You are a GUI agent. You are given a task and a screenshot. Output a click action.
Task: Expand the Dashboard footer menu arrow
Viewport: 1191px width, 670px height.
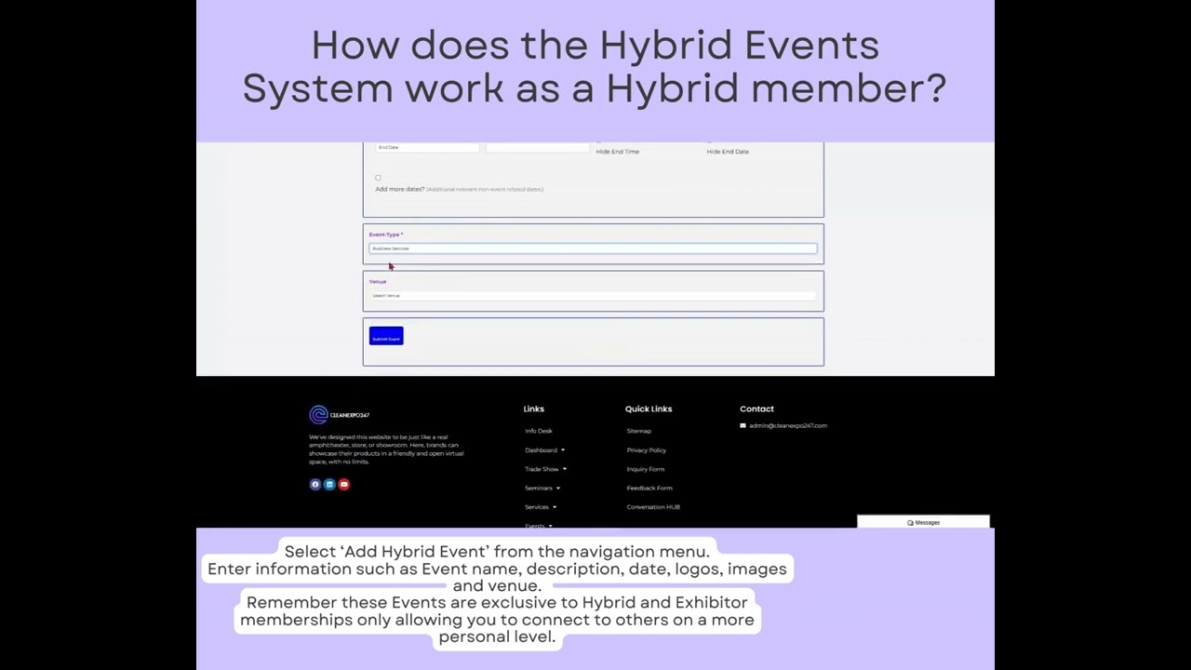(x=562, y=450)
